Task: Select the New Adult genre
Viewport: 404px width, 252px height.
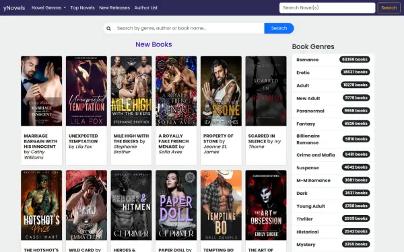Action: [x=333, y=98]
